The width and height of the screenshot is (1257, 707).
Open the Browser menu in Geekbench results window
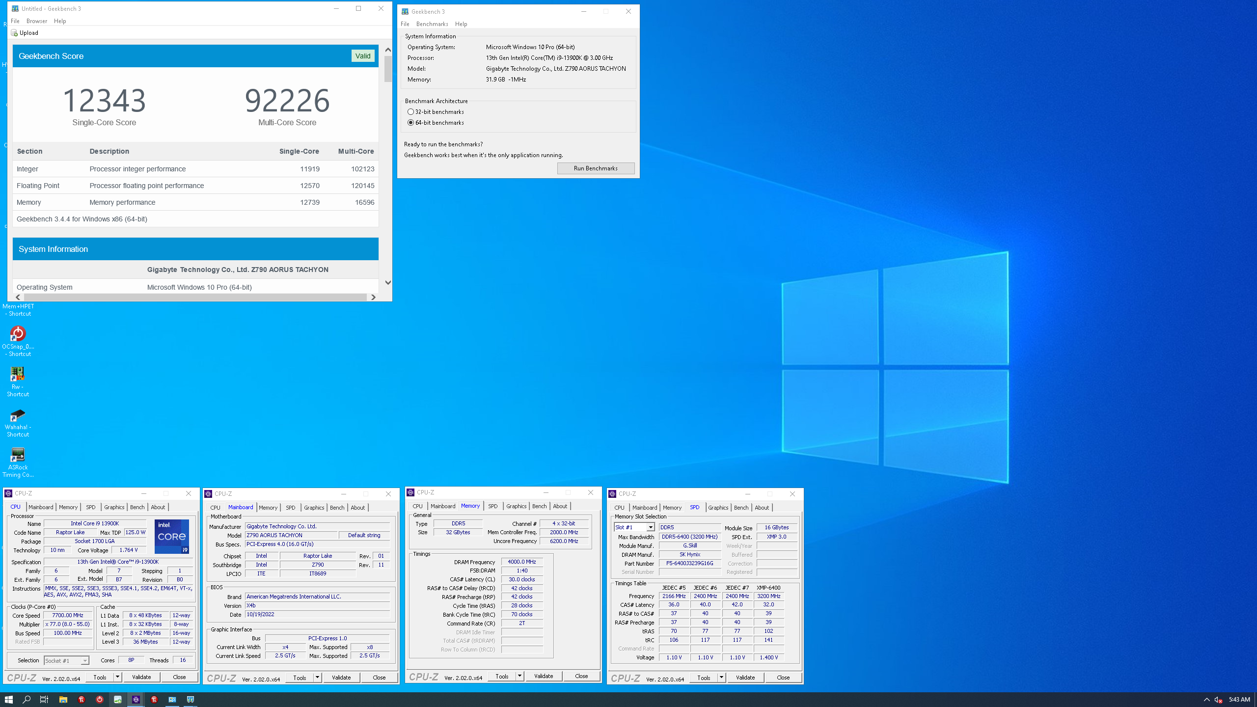(x=37, y=21)
